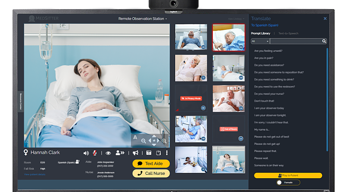
Task: Select thumbnail of doctor with patient
Action: click(x=191, y=129)
